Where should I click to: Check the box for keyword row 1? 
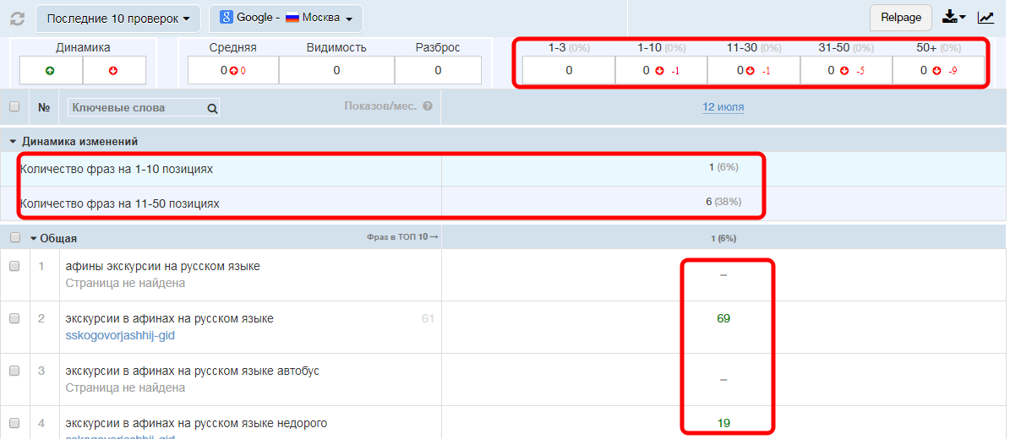(14, 266)
